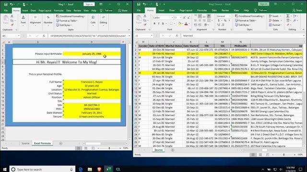Switch to Page Layout view in Vlog1 Source status bar
This screenshot has height=172, width=307.
click(260, 155)
